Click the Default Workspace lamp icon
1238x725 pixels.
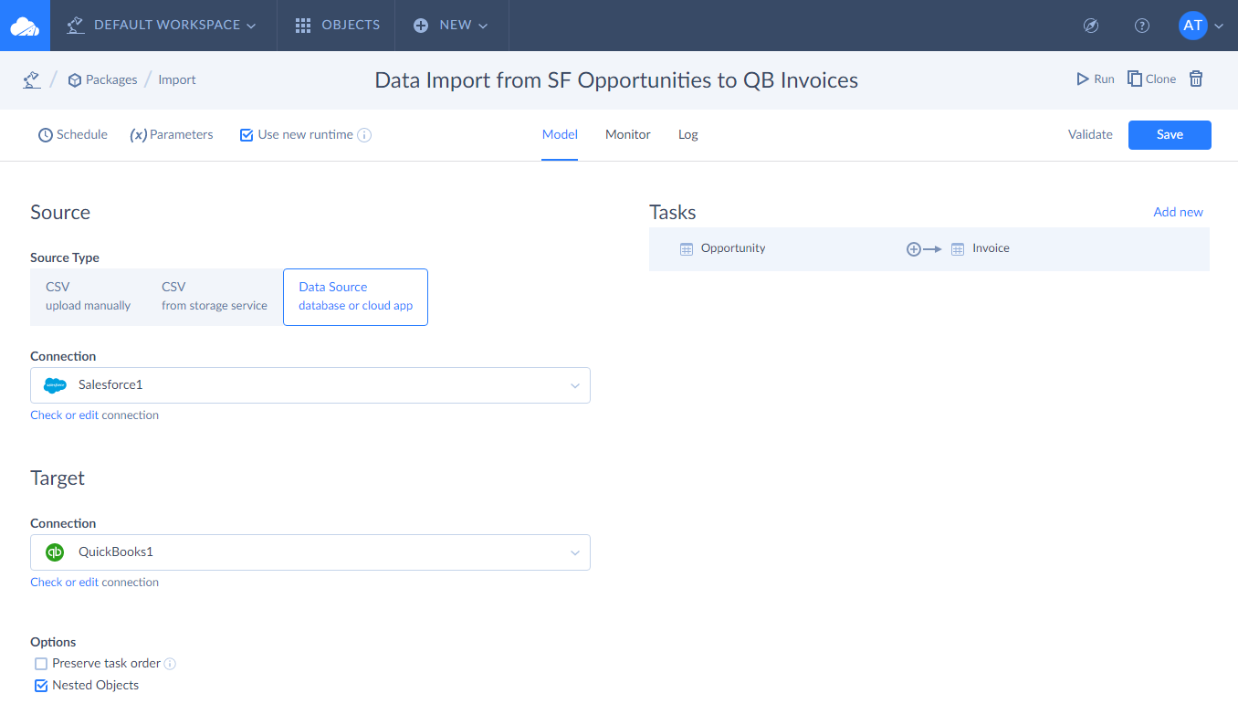pyautogui.click(x=75, y=26)
